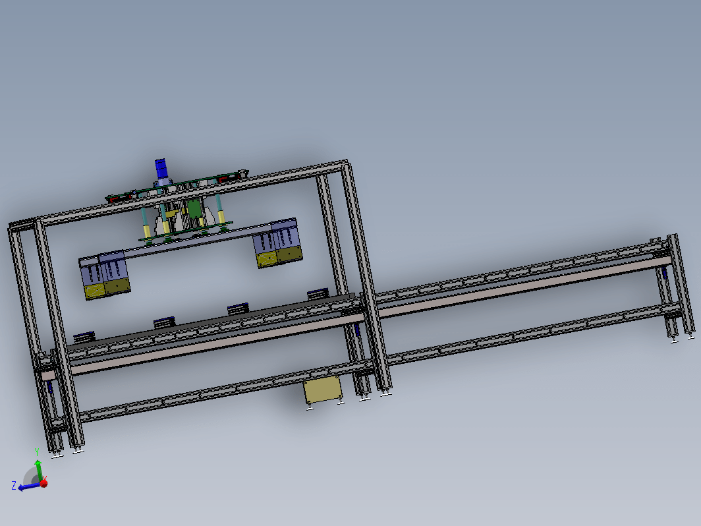Click the green Y axis of the view triad
Screen dimensions: 701x526
click(39, 470)
